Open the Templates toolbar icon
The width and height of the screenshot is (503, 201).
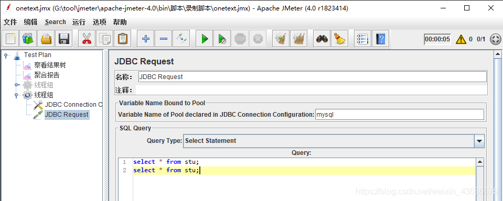coord(29,39)
